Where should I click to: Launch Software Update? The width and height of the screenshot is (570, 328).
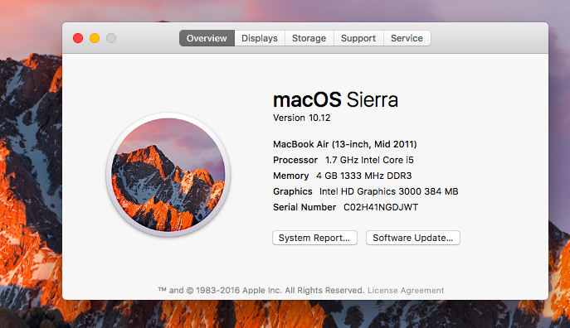[x=413, y=238]
